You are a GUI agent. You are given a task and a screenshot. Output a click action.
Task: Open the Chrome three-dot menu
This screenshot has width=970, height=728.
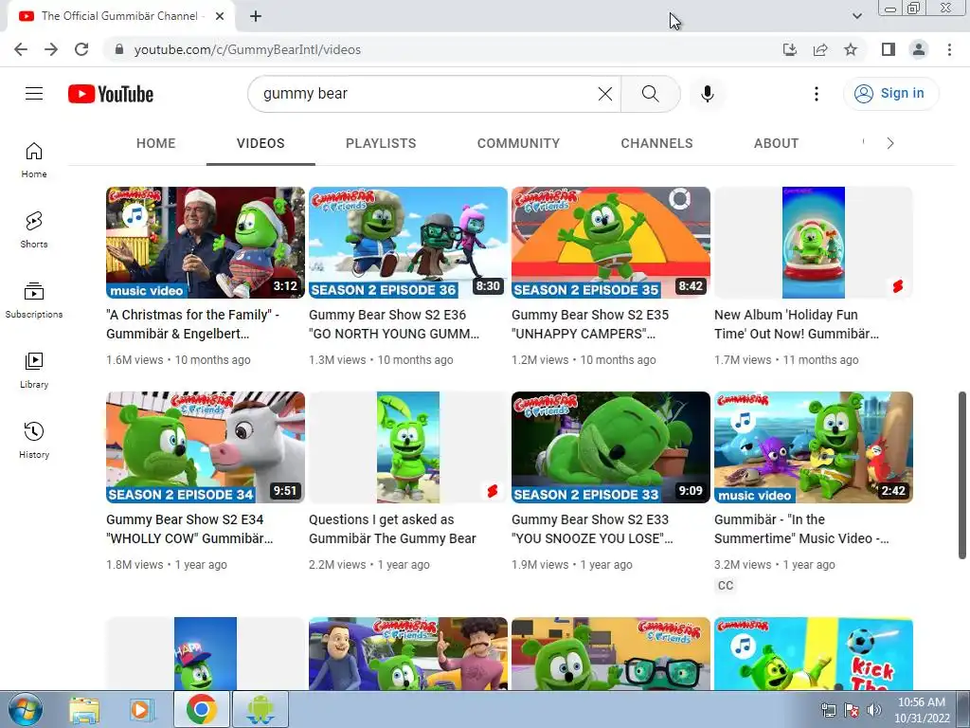pyautogui.click(x=949, y=49)
